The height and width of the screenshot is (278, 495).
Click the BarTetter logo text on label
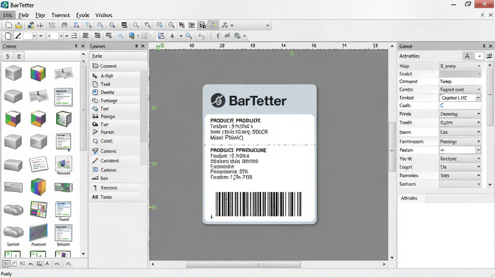(258, 101)
